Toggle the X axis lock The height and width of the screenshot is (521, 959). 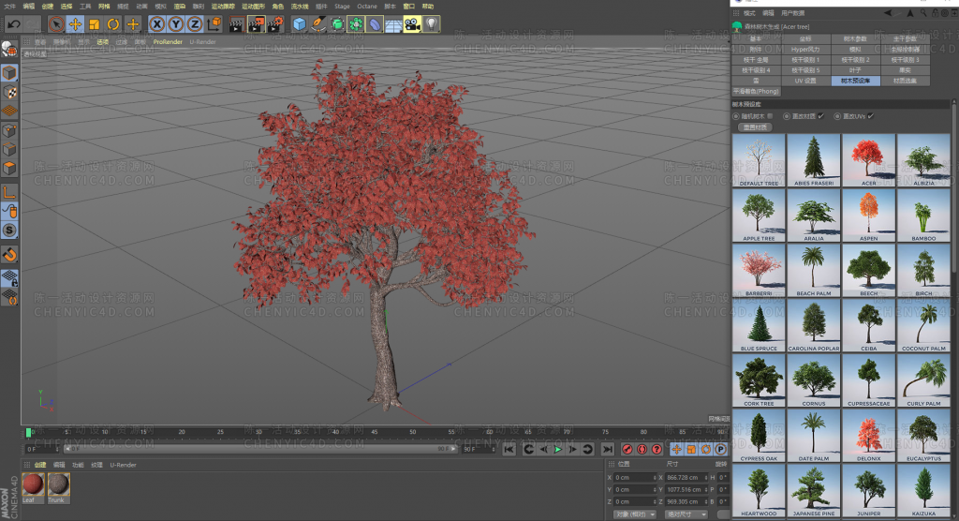(156, 23)
